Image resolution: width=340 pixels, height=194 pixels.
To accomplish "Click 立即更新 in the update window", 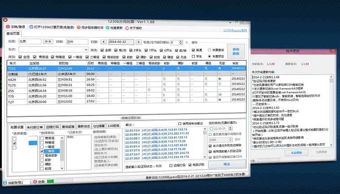I will 321,152.
